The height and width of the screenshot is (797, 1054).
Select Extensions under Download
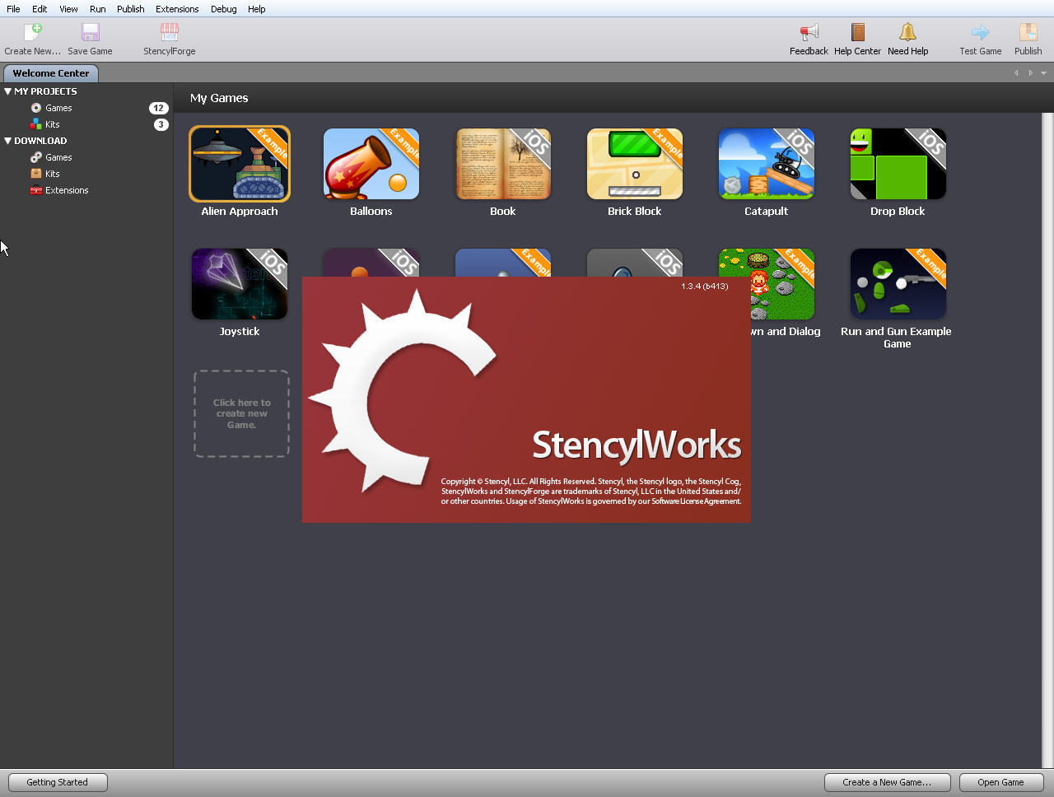click(67, 190)
